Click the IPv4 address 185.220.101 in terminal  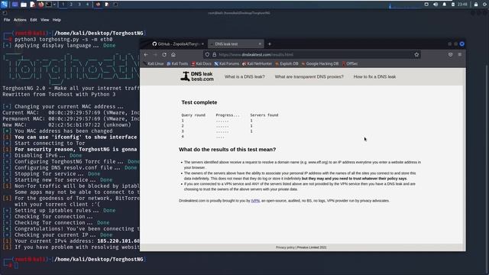pos(118,241)
